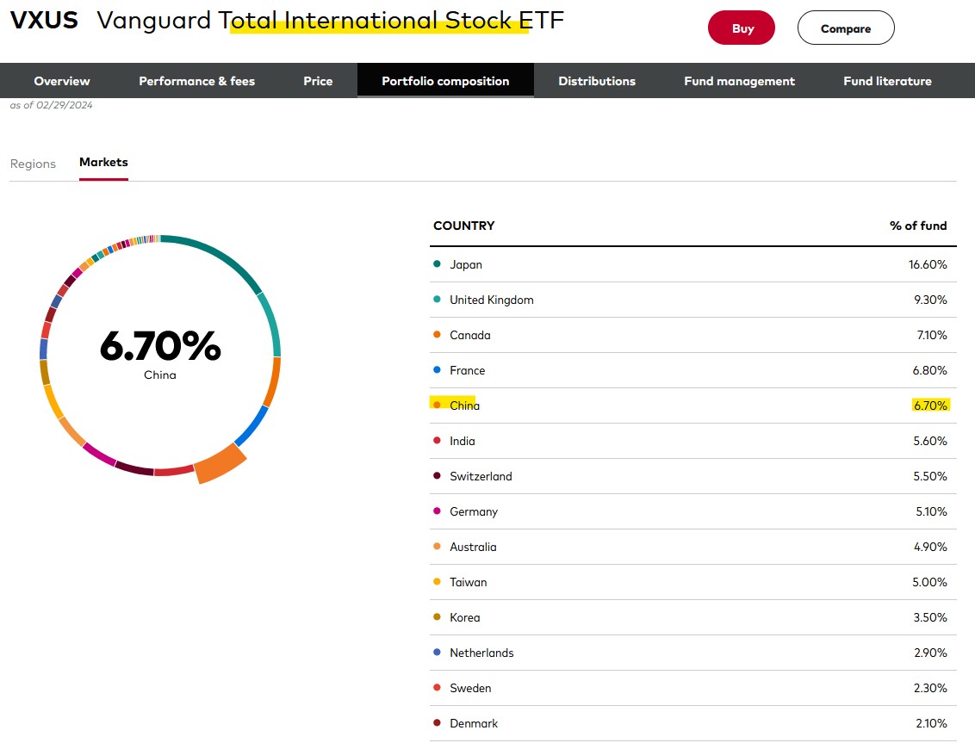
Task: Click the Korea country label
Action: (464, 617)
